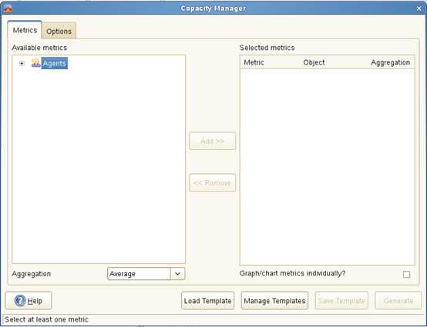Select the Metrics tab

tap(25, 30)
